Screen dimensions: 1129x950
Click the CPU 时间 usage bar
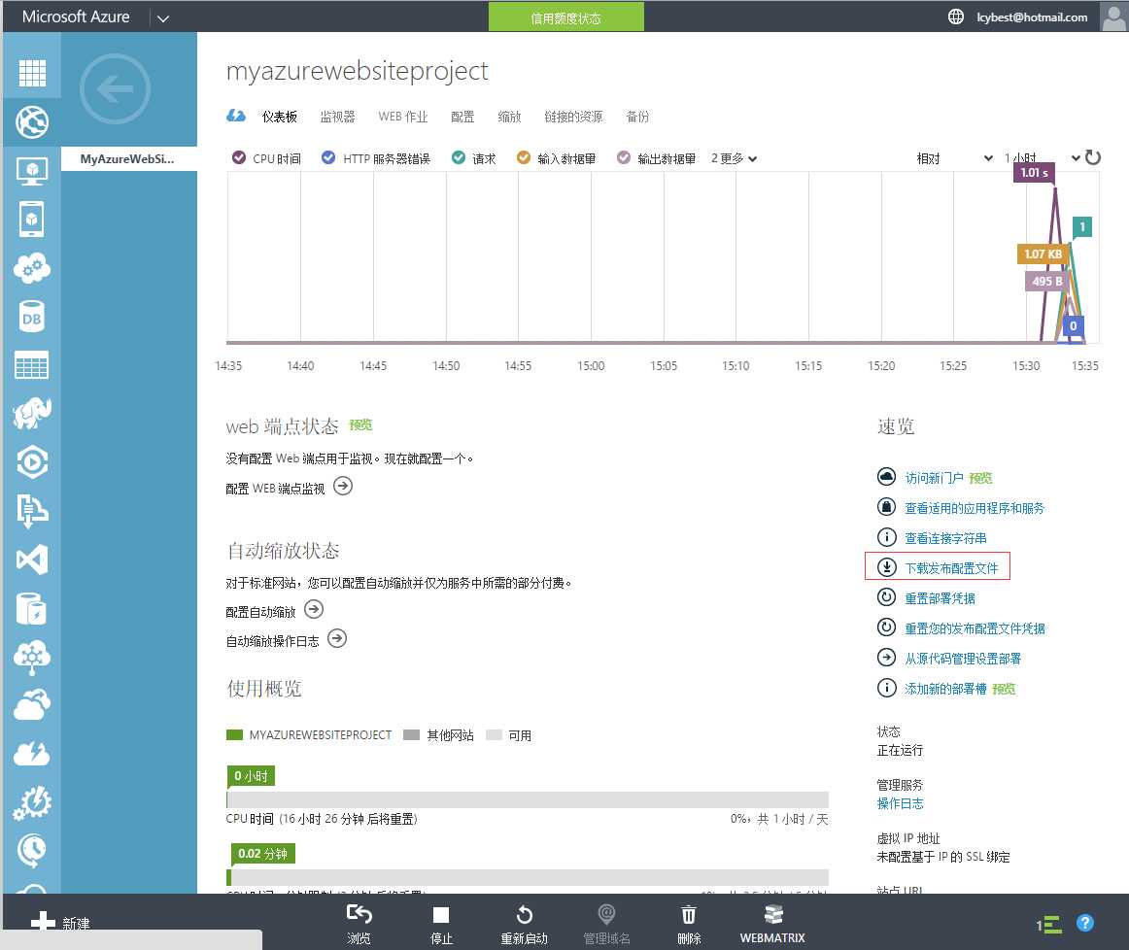tap(527, 799)
